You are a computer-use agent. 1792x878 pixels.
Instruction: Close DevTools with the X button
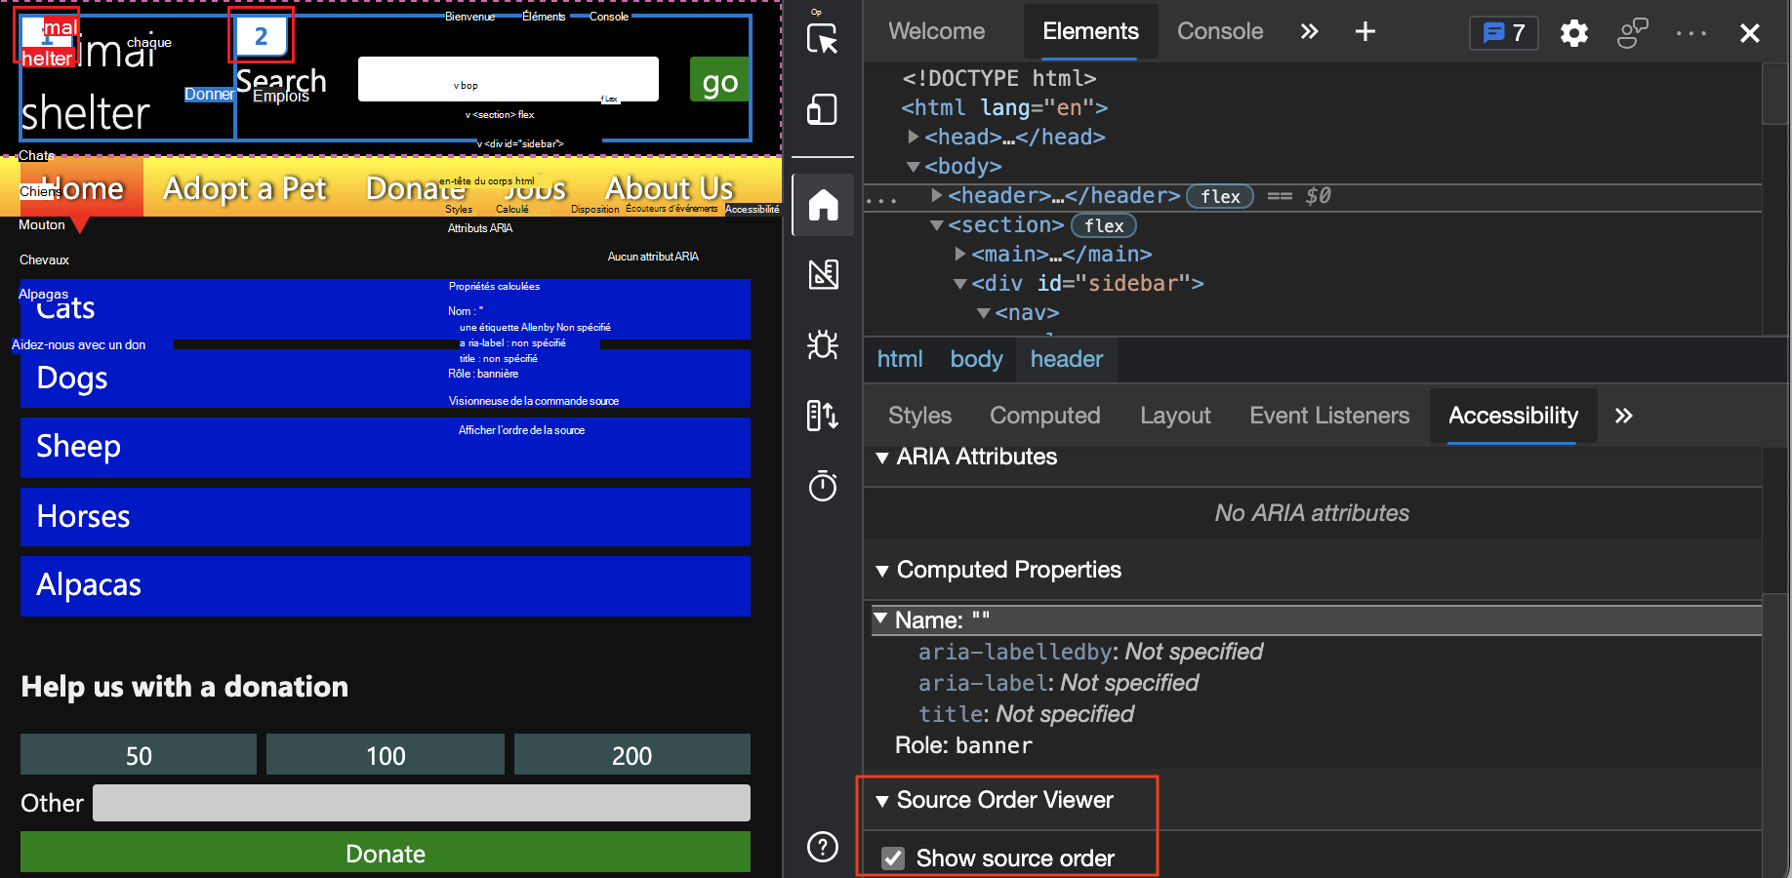tap(1749, 33)
